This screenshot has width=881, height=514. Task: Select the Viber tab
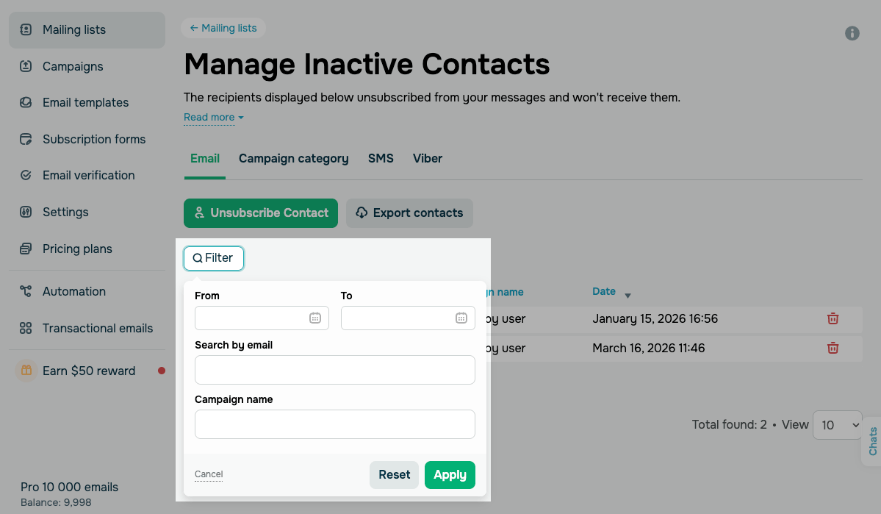click(x=427, y=158)
